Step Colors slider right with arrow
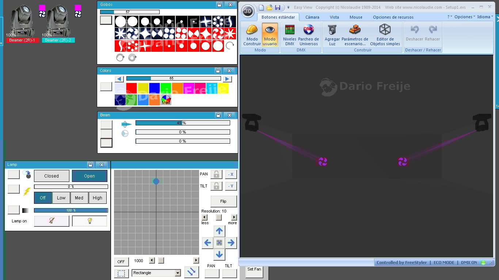This screenshot has width=499, height=280. point(227,79)
